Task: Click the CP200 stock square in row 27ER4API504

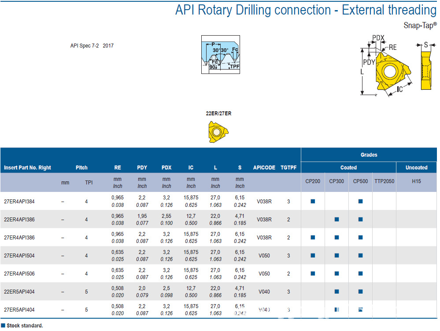Action: point(313,255)
